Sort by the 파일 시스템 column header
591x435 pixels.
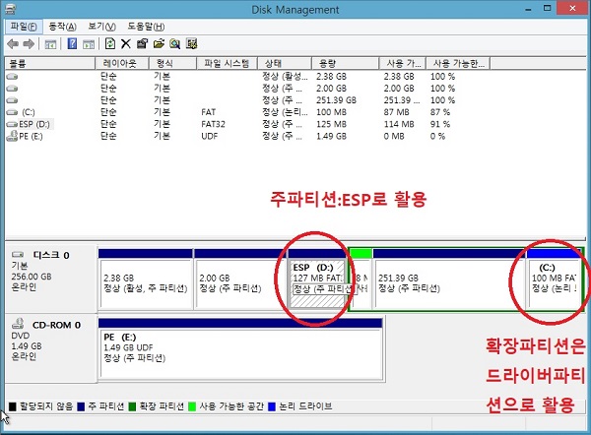point(227,64)
